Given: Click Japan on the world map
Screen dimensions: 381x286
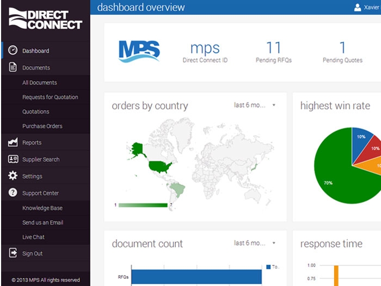Looking at the screenshot, I should (254, 167).
